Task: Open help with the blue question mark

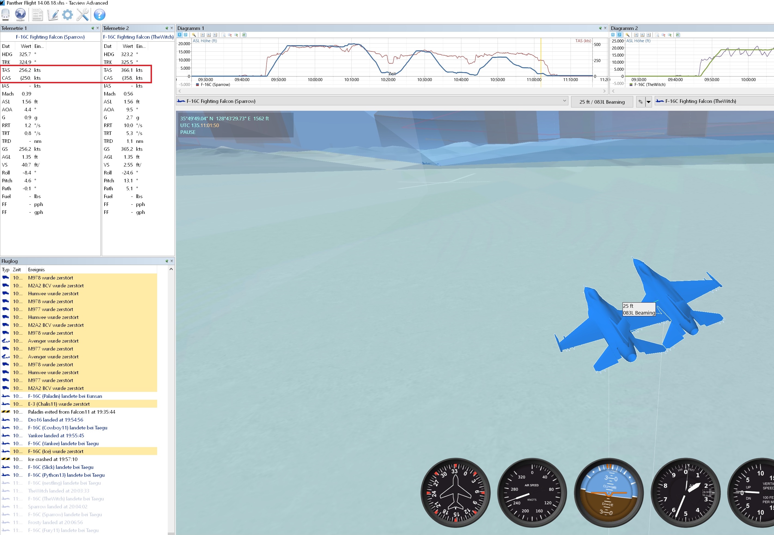Action: (100, 14)
